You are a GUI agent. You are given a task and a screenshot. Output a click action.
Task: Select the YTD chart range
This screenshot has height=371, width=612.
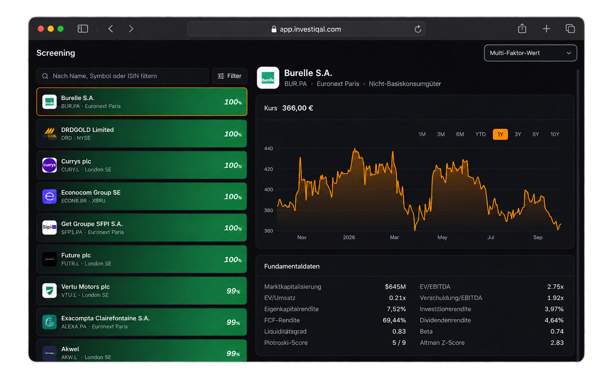(480, 134)
